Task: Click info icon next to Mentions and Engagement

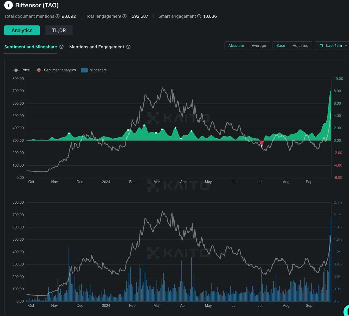Action: (x=128, y=47)
